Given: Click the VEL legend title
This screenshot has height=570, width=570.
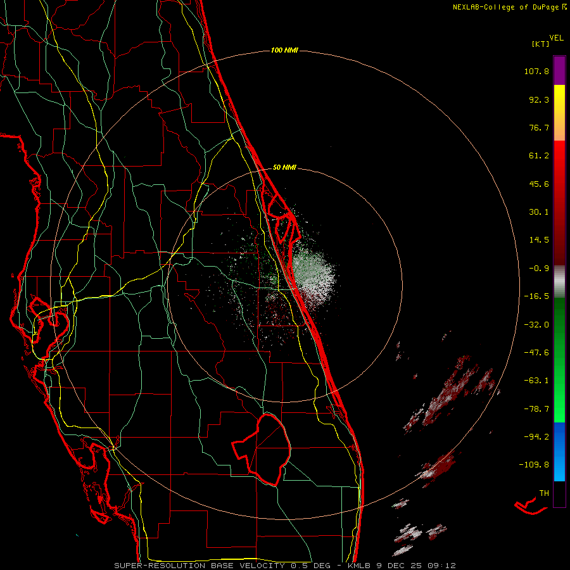Looking at the screenshot, I should (556, 38).
